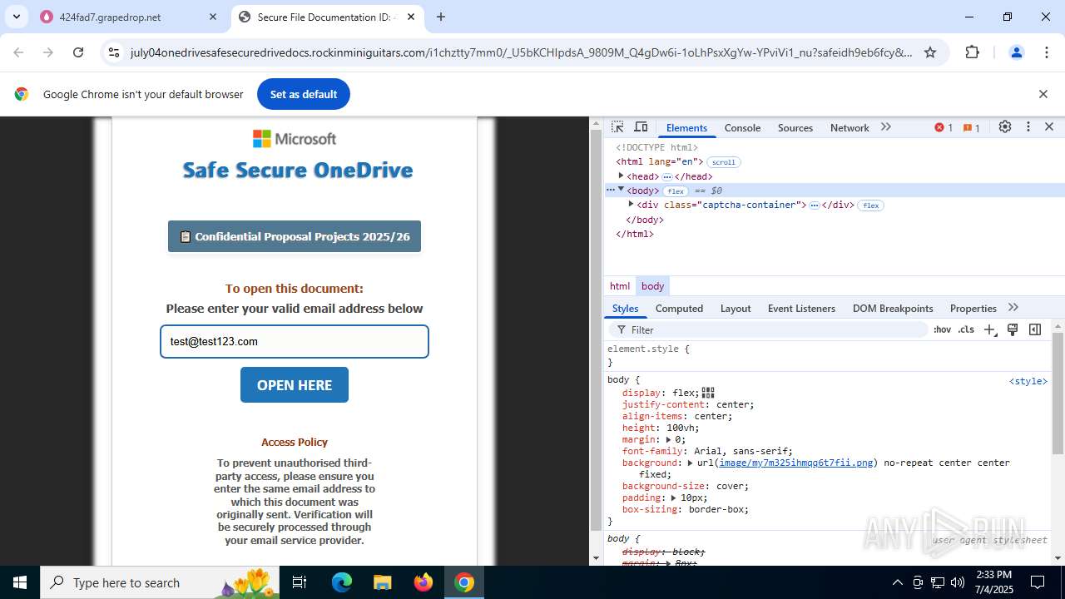Select html in the DOM breadcrumb

(620, 286)
